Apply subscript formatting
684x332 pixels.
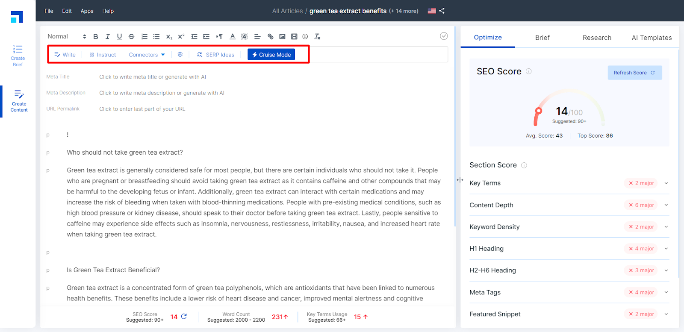click(x=169, y=37)
